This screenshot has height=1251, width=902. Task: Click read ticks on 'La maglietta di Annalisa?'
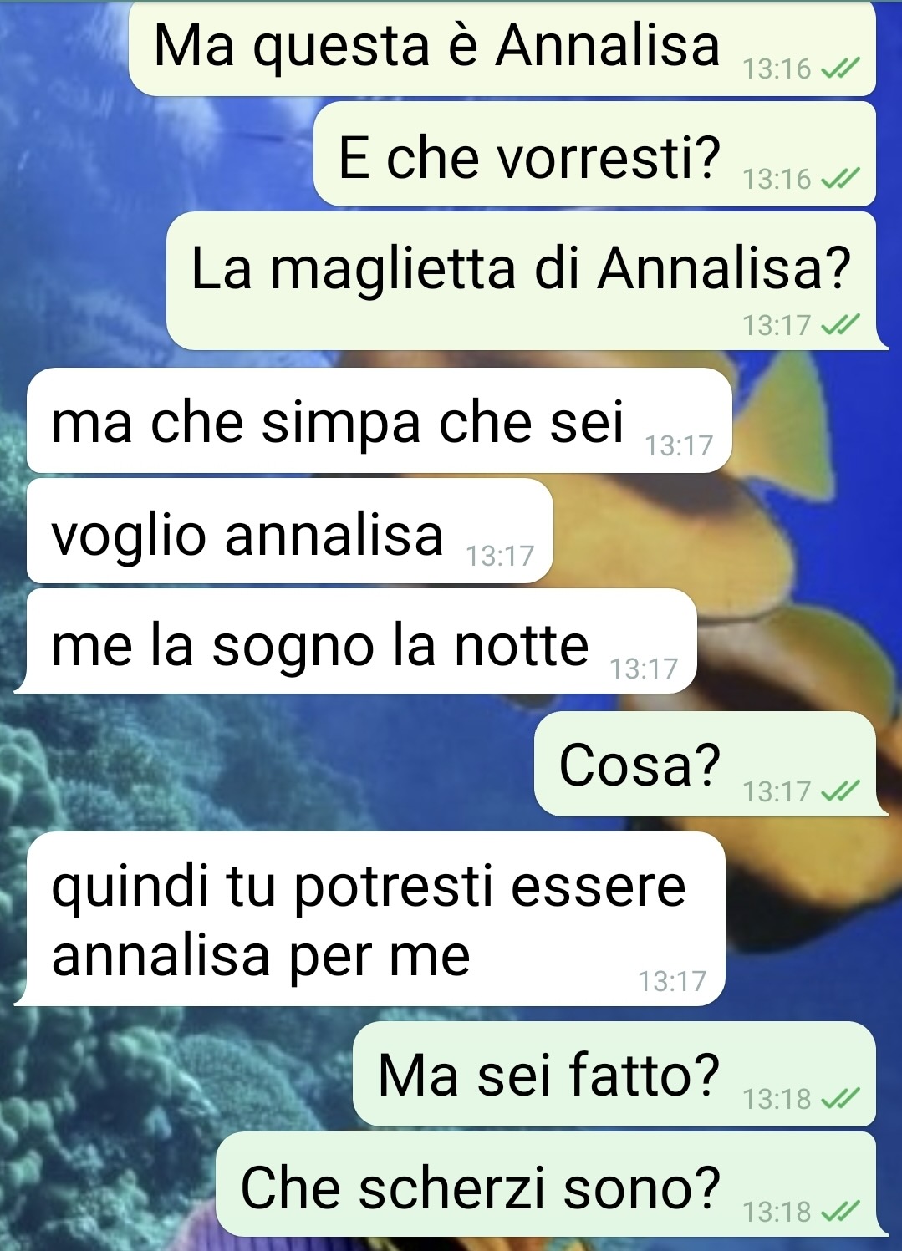click(840, 324)
